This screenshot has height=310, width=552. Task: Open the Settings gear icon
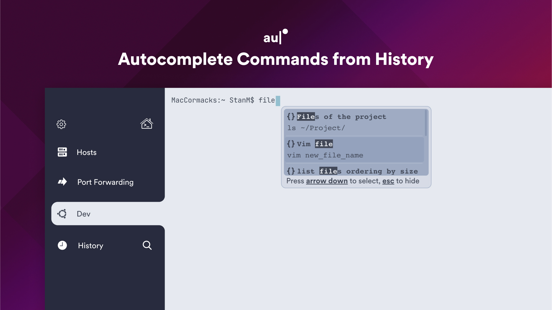(61, 124)
